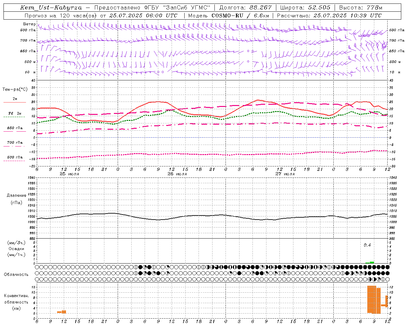
Task: Click the Облачность cloud cover label
Action: [x=16, y=274]
